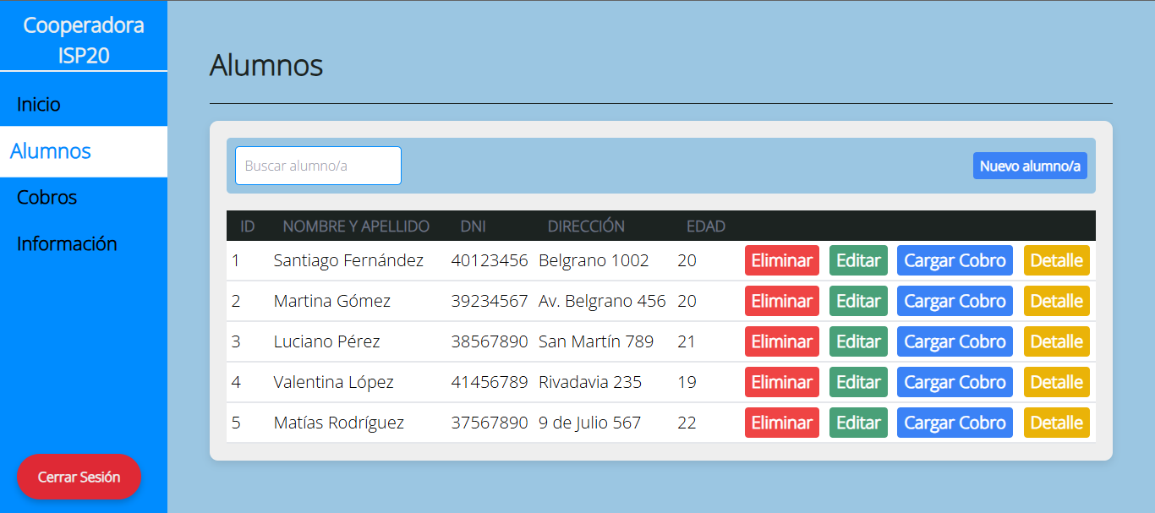This screenshot has width=1155, height=513.
Task: Editar Valentina López
Action: pyautogui.click(x=858, y=382)
